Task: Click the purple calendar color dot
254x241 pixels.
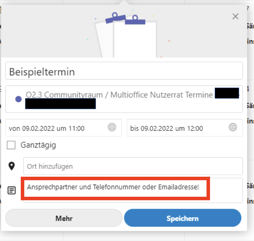Action: [x=19, y=99]
